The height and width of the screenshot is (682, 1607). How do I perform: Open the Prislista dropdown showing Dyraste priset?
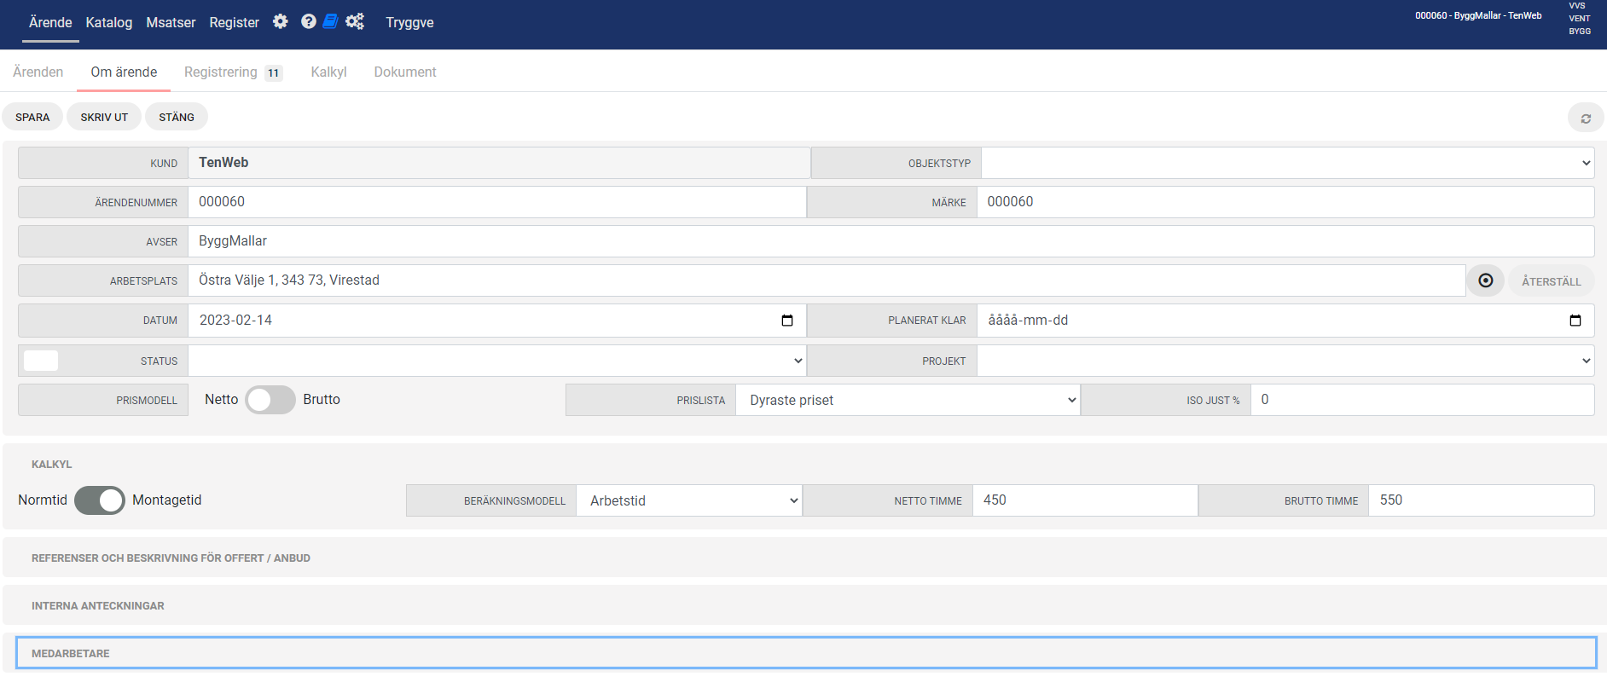click(x=908, y=400)
